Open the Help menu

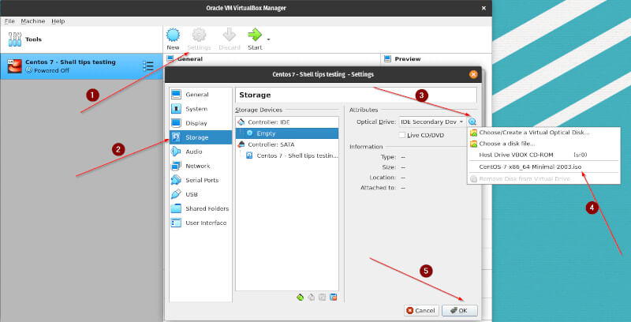pyautogui.click(x=58, y=21)
